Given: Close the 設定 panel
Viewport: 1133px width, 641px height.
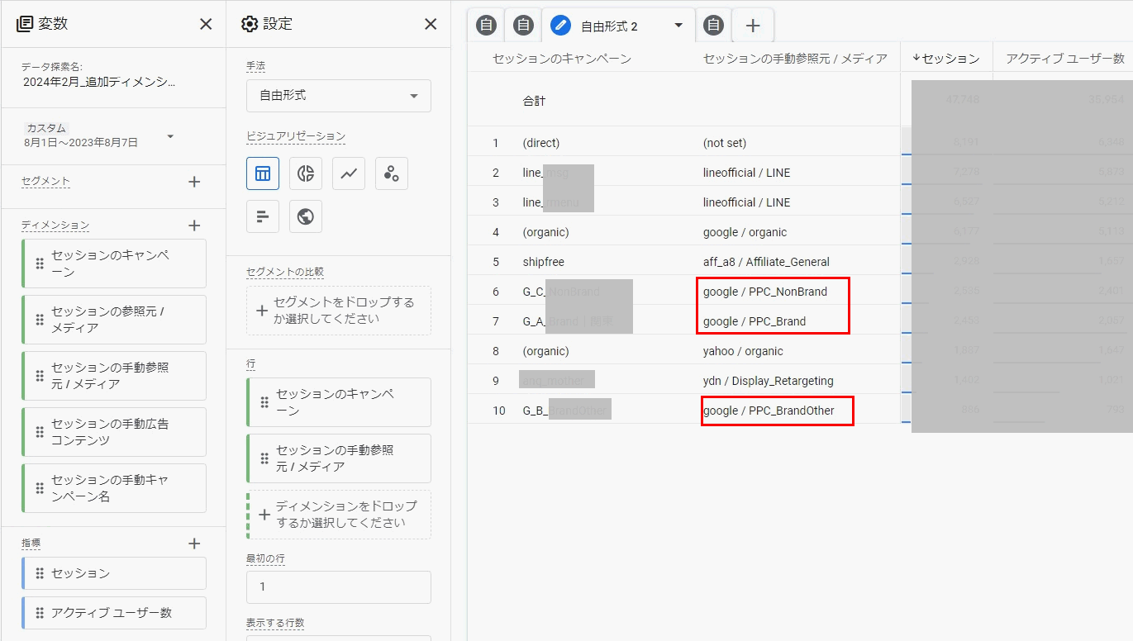Looking at the screenshot, I should 431,24.
